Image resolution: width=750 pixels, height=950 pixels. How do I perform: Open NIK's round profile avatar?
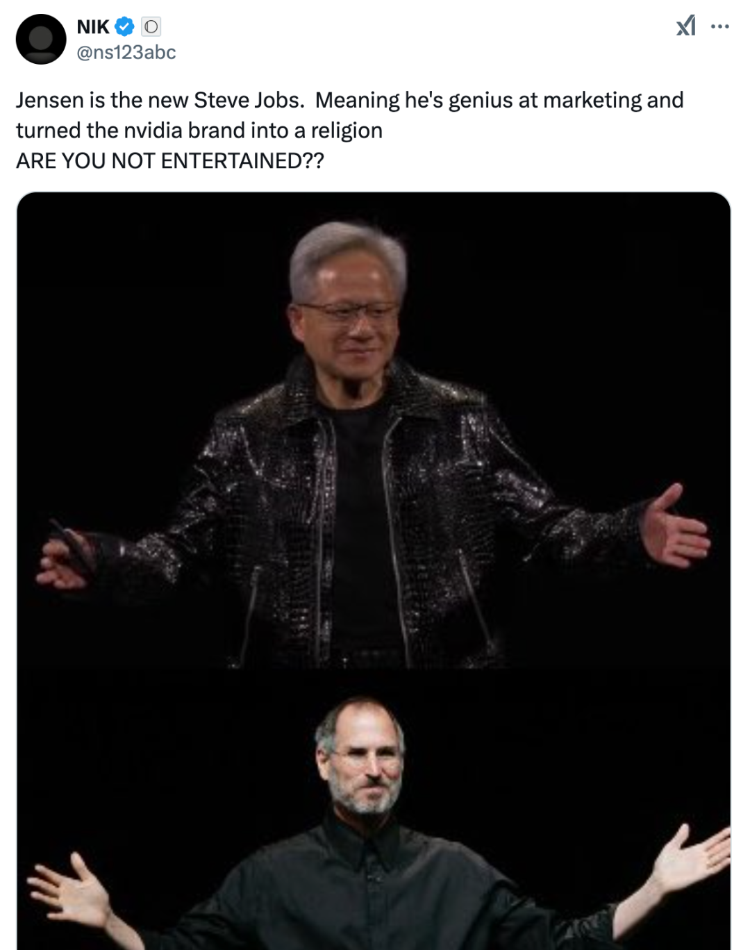pyautogui.click(x=41, y=39)
